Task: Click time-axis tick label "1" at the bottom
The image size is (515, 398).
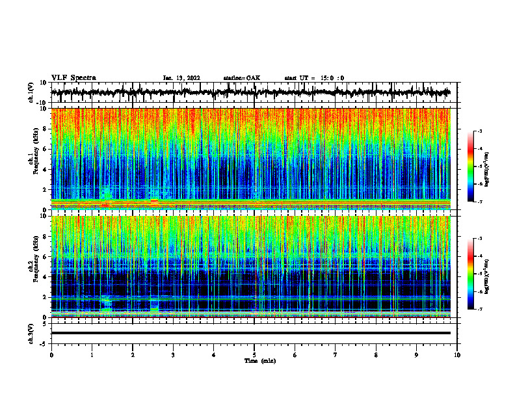Action: click(92, 355)
